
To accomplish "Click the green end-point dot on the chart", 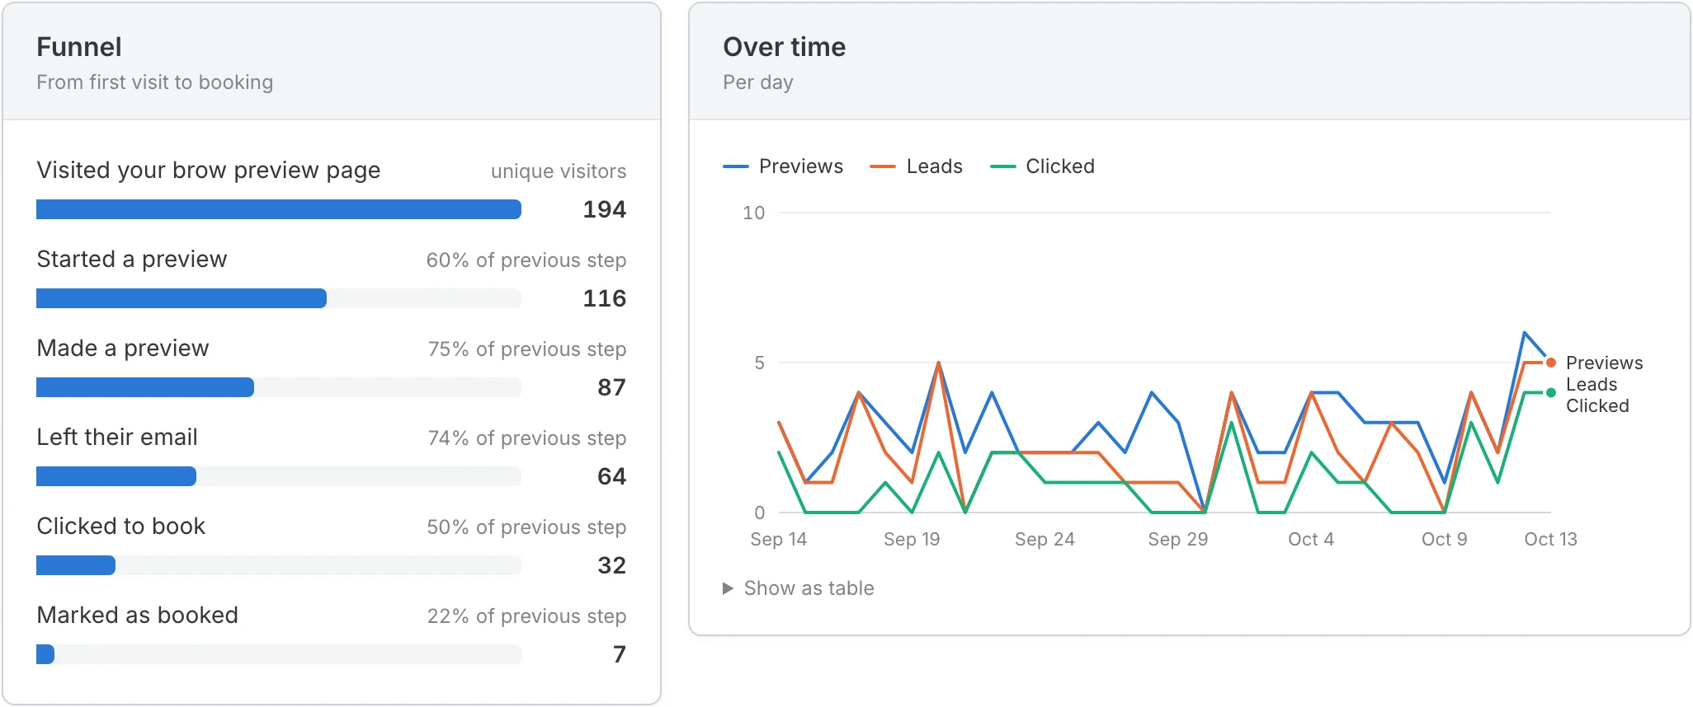I will pyautogui.click(x=1551, y=393).
